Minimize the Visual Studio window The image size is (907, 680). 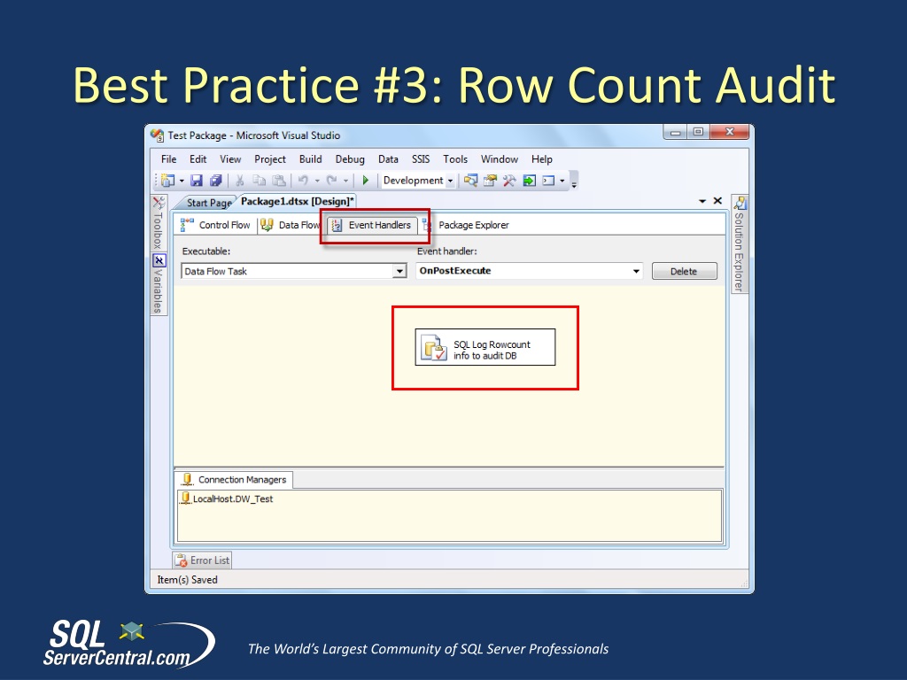(x=675, y=133)
